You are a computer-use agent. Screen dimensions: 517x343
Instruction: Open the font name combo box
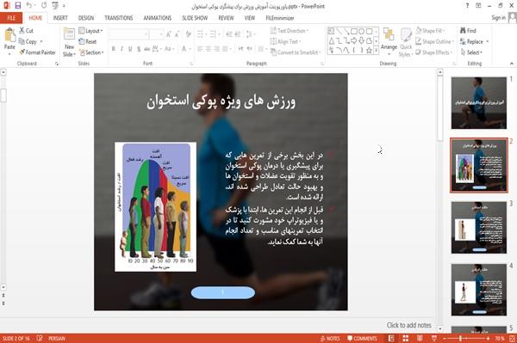coord(129,34)
